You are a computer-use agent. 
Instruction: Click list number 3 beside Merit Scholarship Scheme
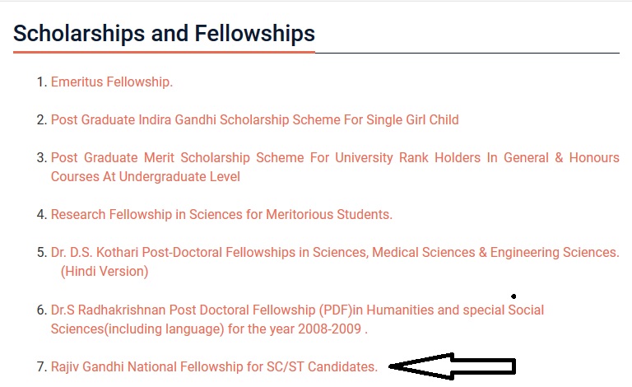41,157
